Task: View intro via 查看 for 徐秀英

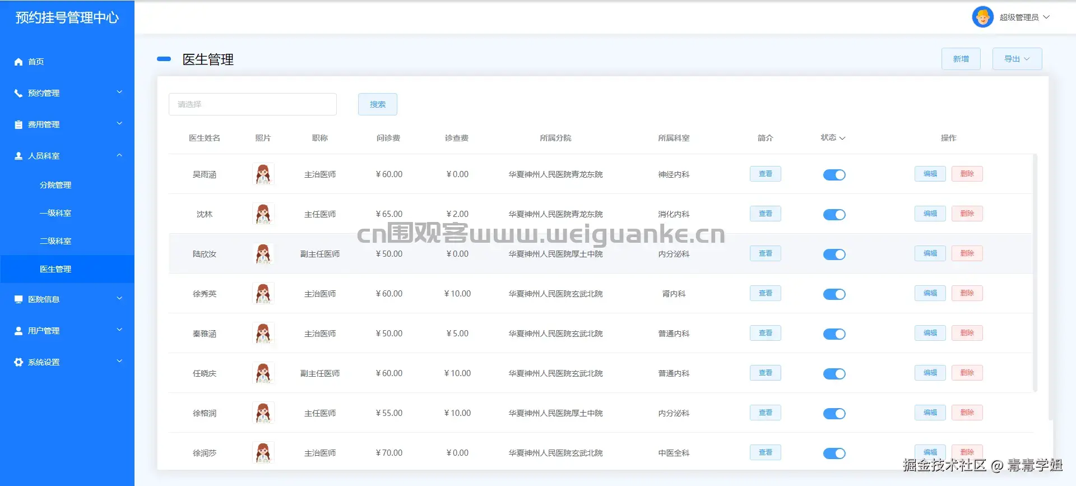Action: 766,293
